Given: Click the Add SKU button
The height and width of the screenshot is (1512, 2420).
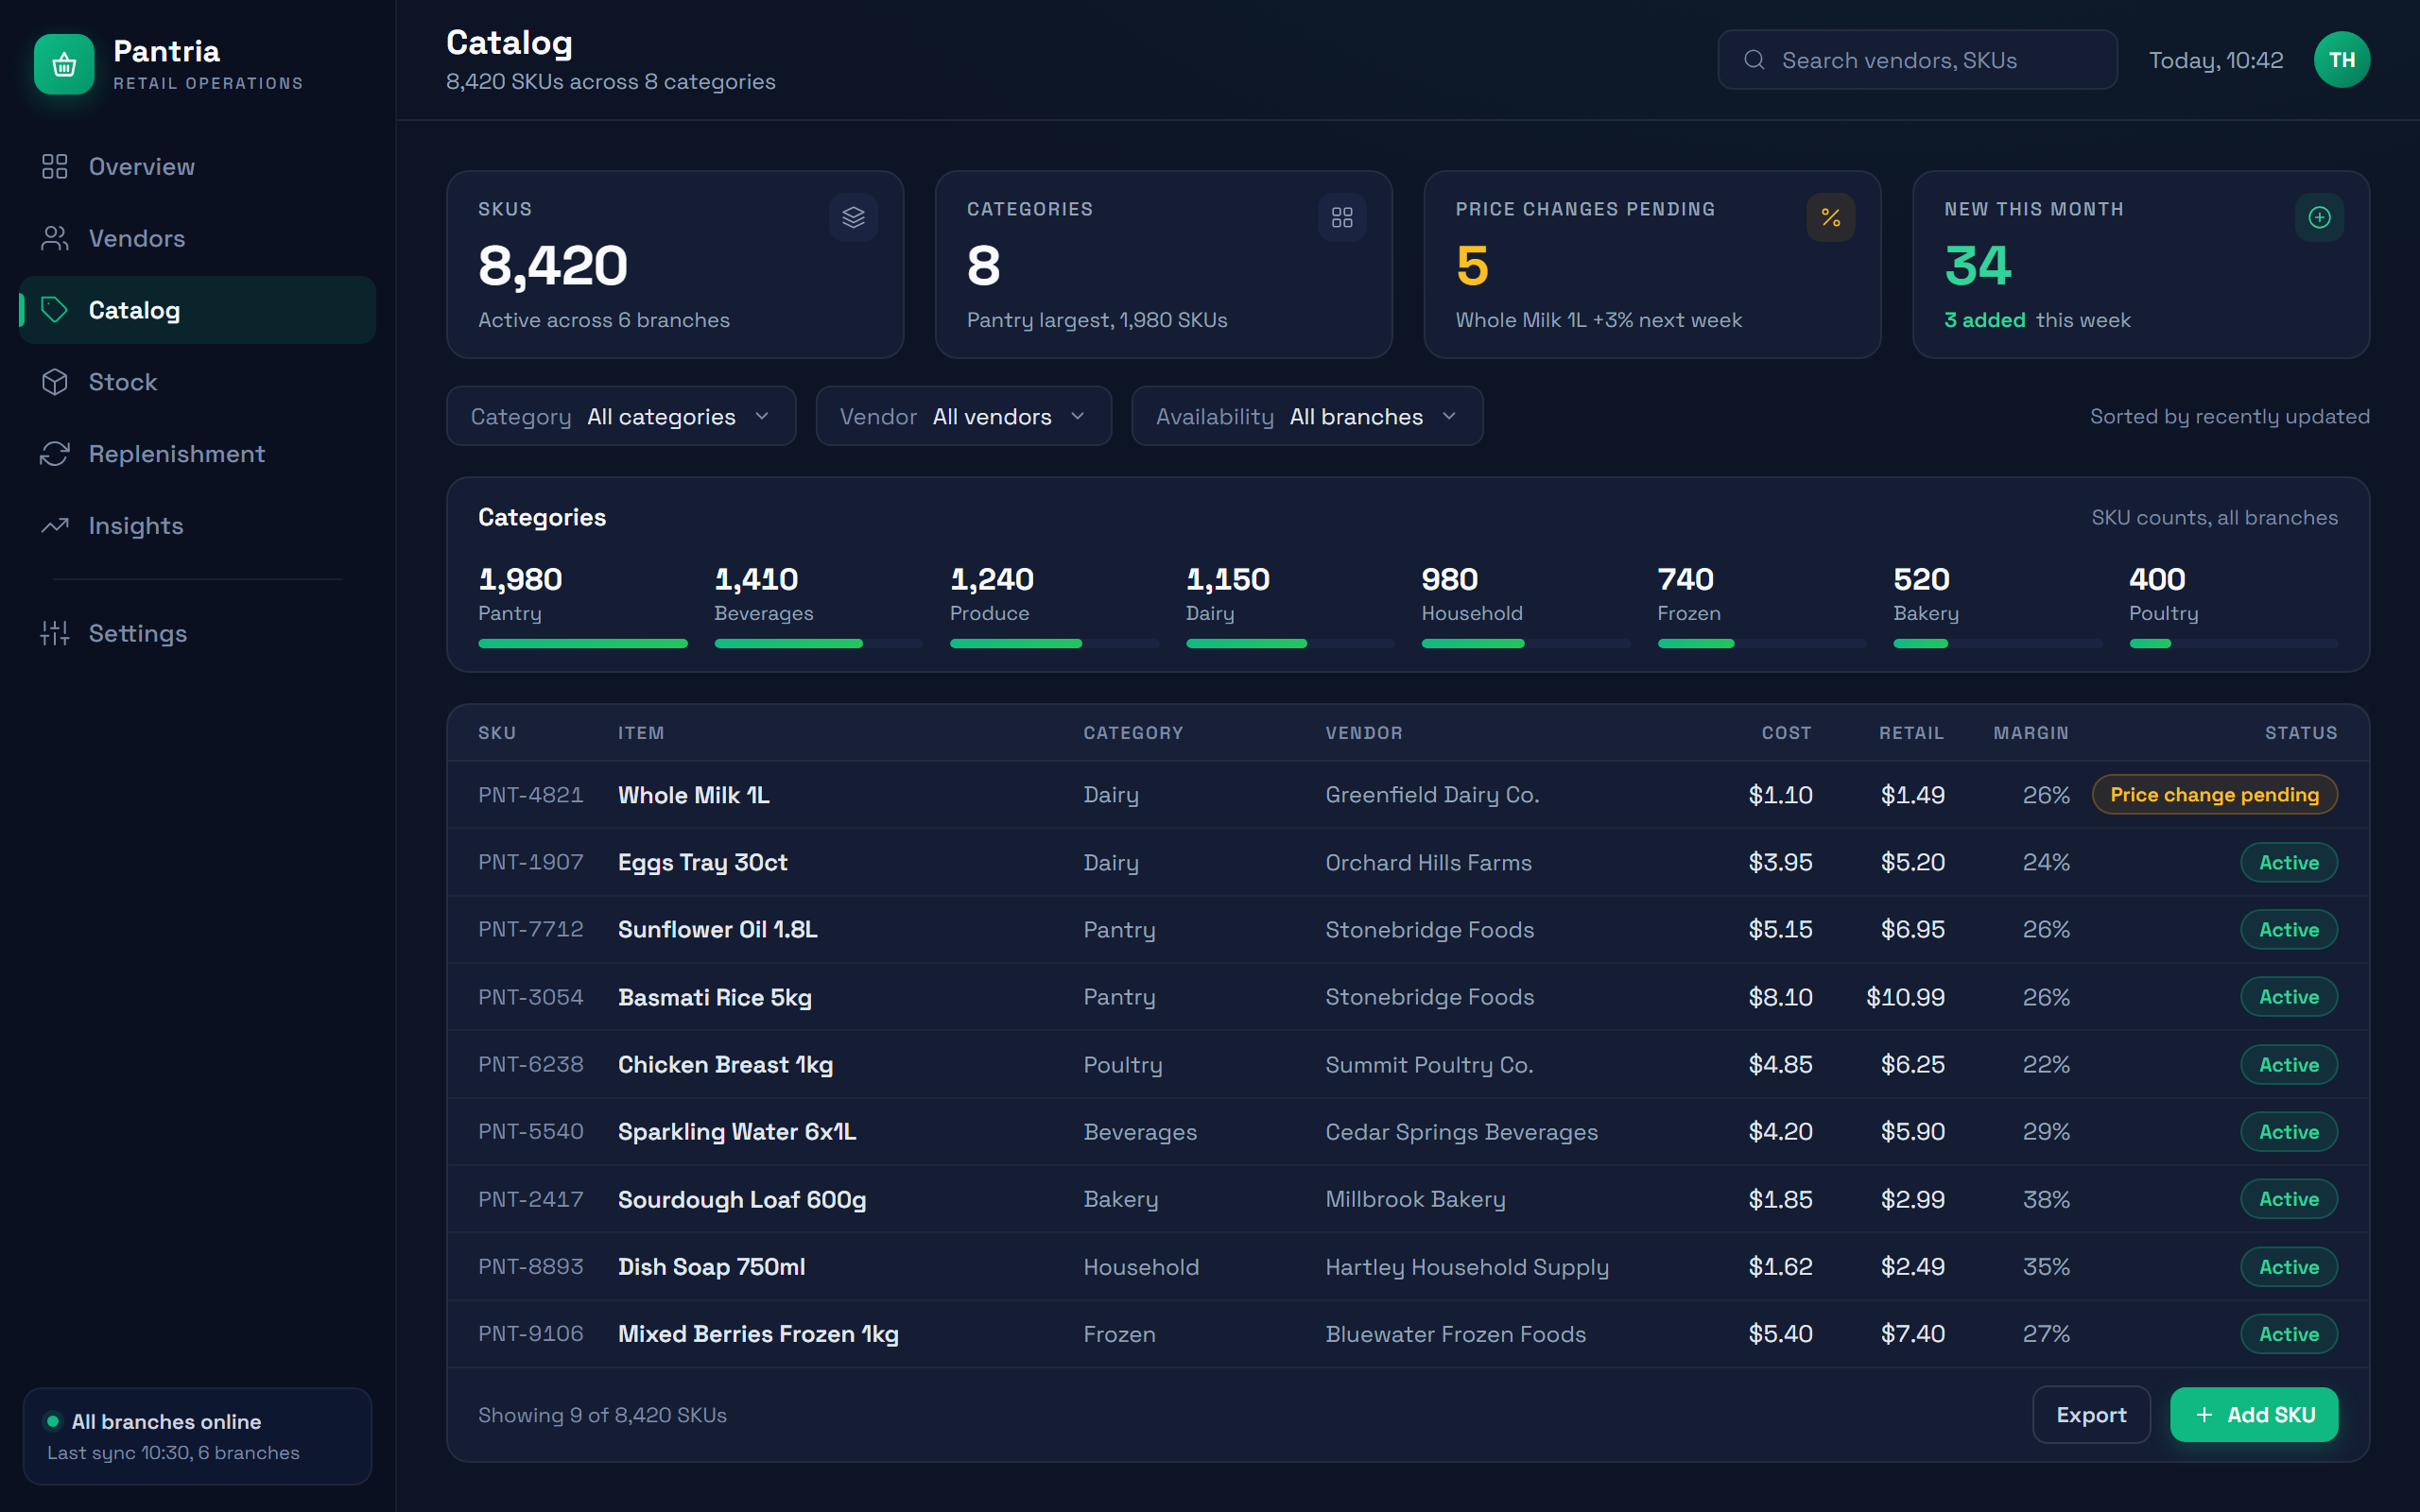Looking at the screenshot, I should (2254, 1415).
